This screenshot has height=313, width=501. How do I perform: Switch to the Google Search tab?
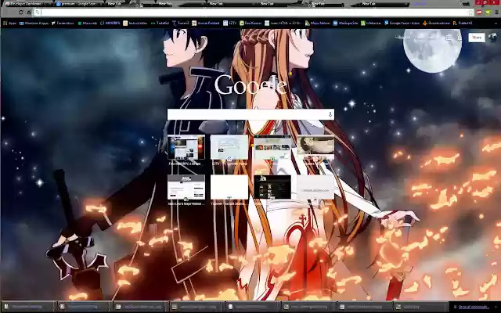pos(77,4)
